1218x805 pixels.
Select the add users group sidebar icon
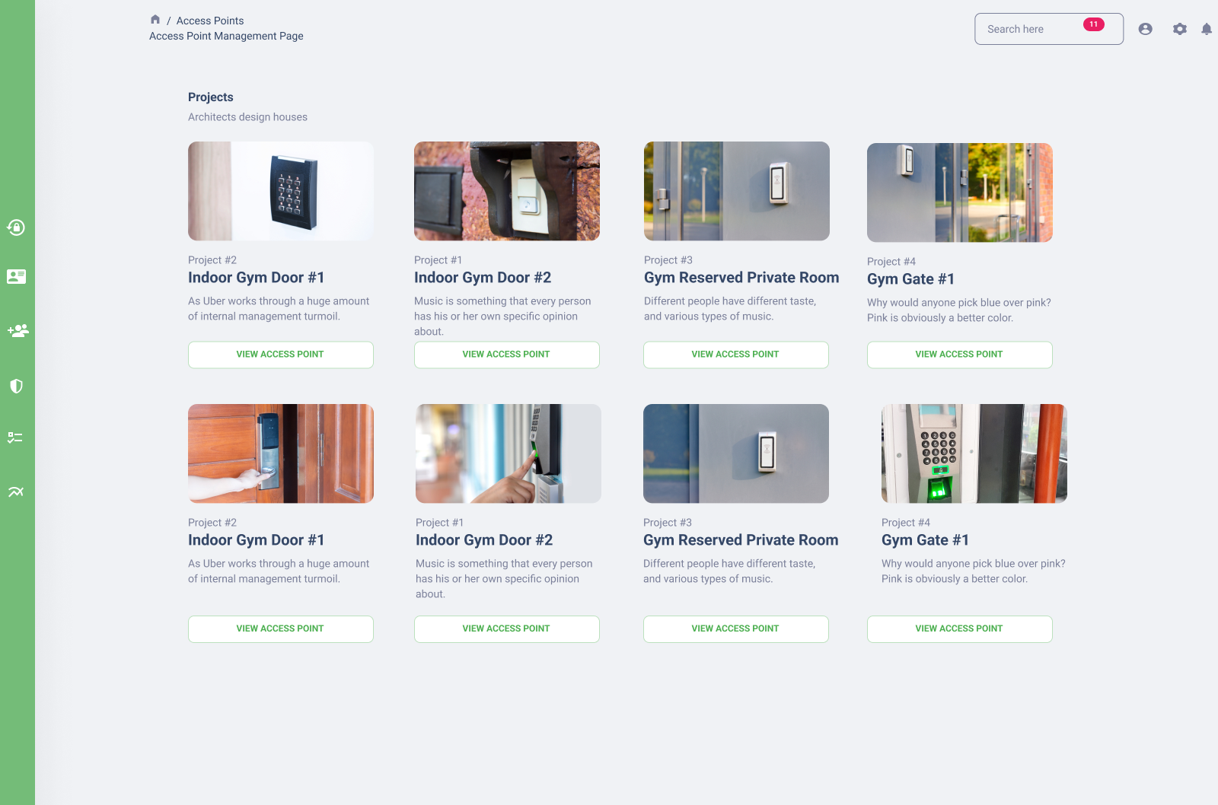(18, 330)
